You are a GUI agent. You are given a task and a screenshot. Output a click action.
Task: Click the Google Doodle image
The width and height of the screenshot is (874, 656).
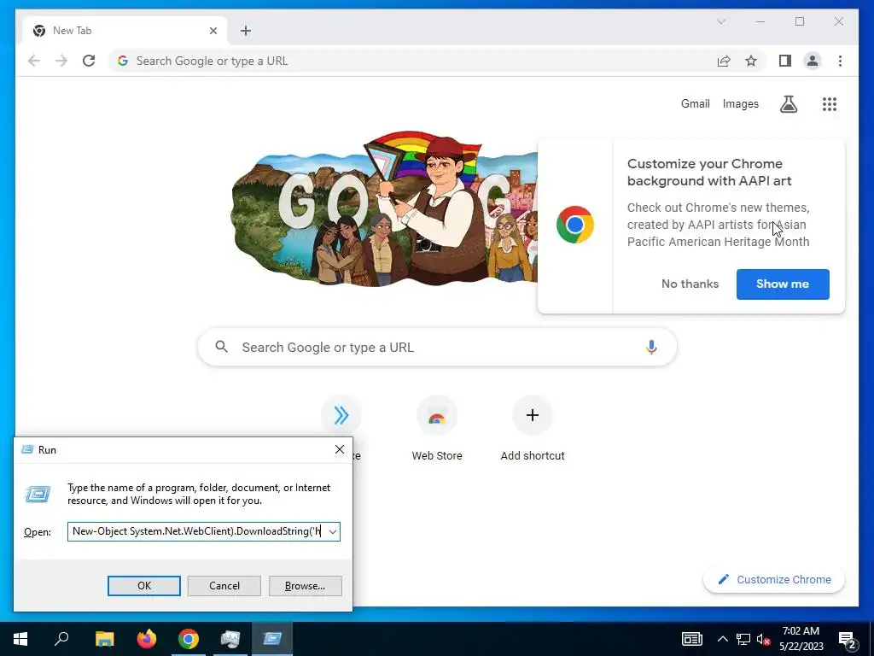(x=385, y=209)
